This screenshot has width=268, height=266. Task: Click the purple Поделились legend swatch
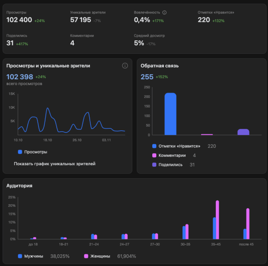pyautogui.click(x=154, y=165)
